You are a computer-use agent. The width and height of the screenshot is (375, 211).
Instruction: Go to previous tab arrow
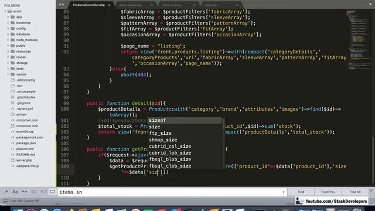(x=60, y=5)
